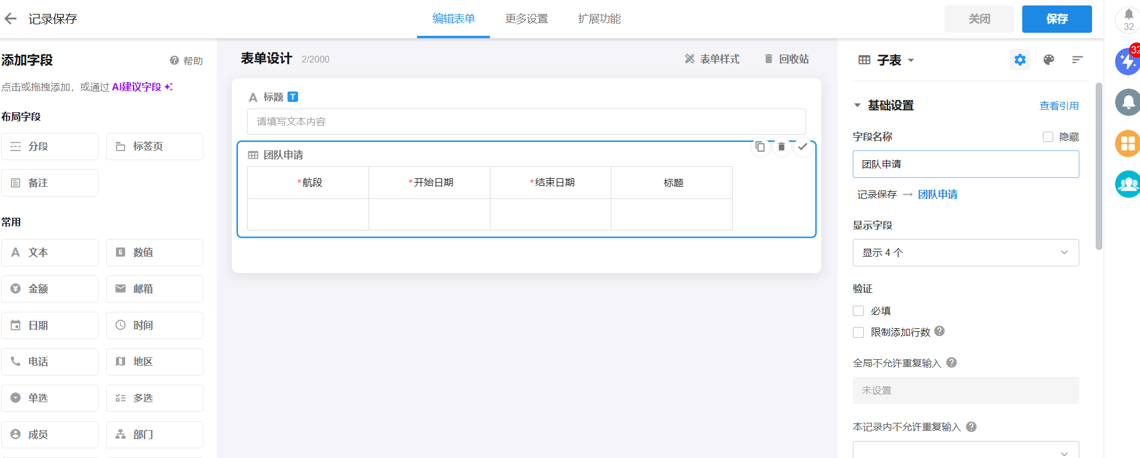Click help icon beside 本记录内不允许重复输入
This screenshot has width=1140, height=458.
[x=971, y=426]
